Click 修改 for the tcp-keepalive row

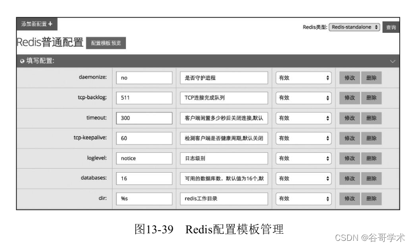tap(349, 138)
